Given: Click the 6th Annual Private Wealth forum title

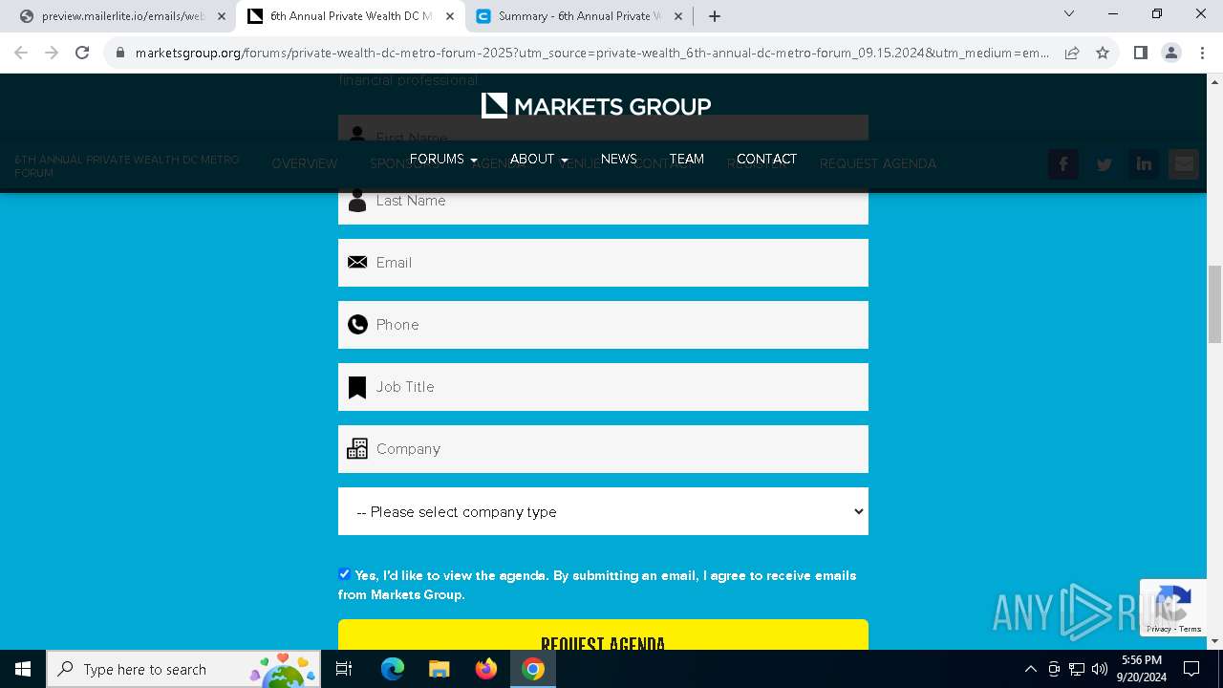Looking at the screenshot, I should click(x=127, y=166).
